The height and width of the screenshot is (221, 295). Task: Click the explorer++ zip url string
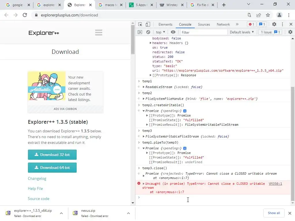point(223,71)
